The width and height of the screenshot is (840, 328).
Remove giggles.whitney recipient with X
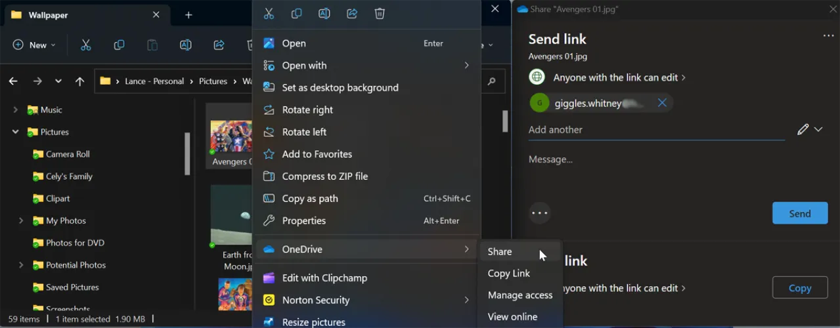662,103
